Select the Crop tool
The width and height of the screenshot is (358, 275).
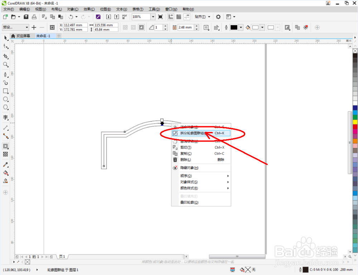(6, 56)
